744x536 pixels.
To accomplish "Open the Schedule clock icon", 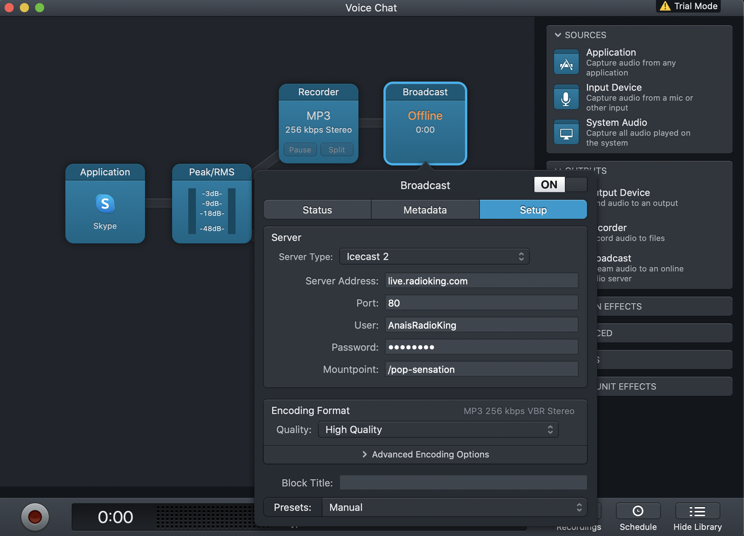I will [x=638, y=511].
